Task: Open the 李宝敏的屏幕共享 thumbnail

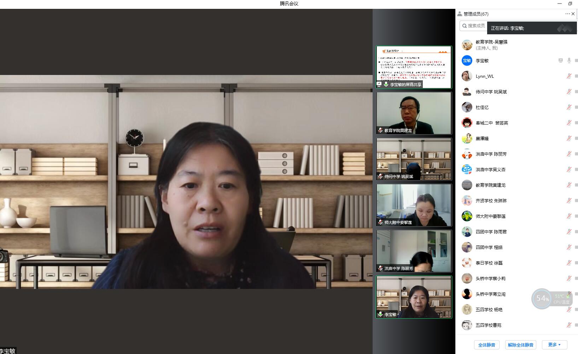Action: [414, 67]
